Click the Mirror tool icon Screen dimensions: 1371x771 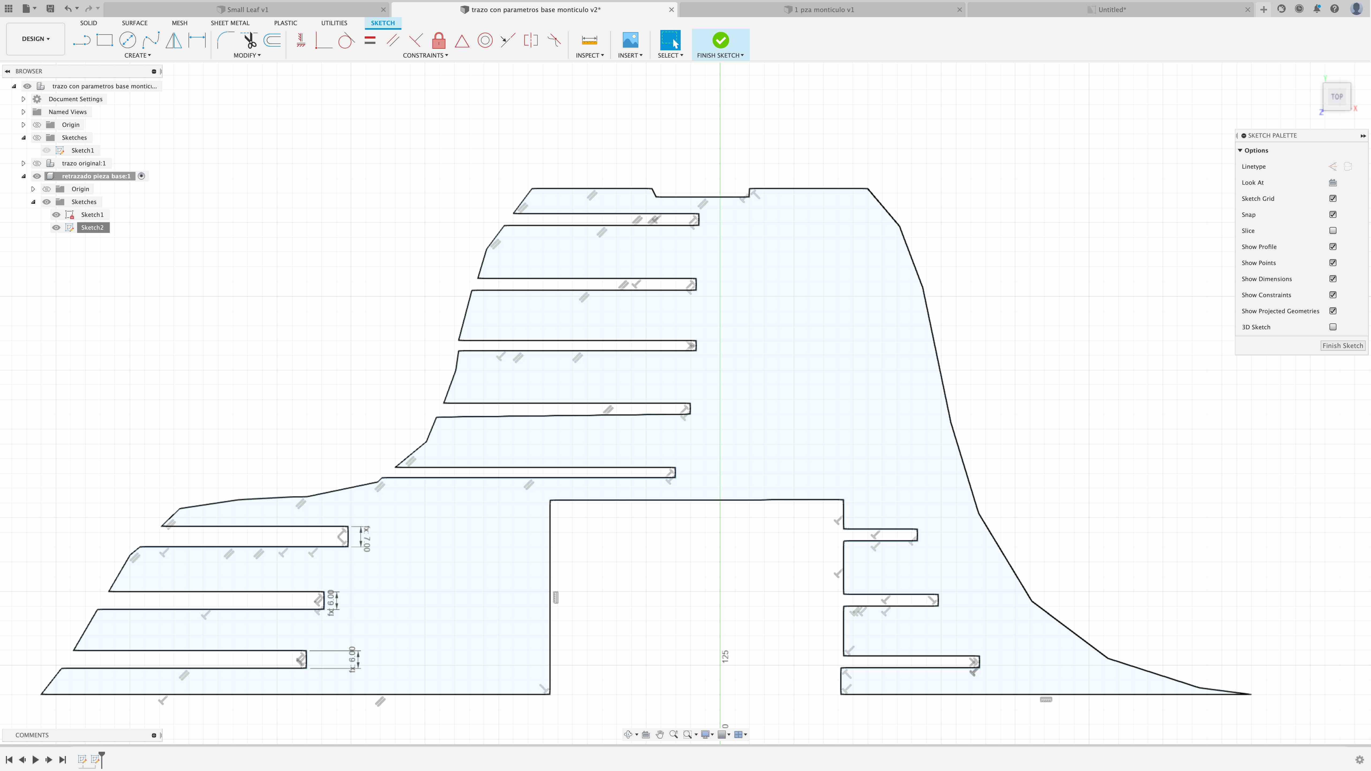coord(174,40)
